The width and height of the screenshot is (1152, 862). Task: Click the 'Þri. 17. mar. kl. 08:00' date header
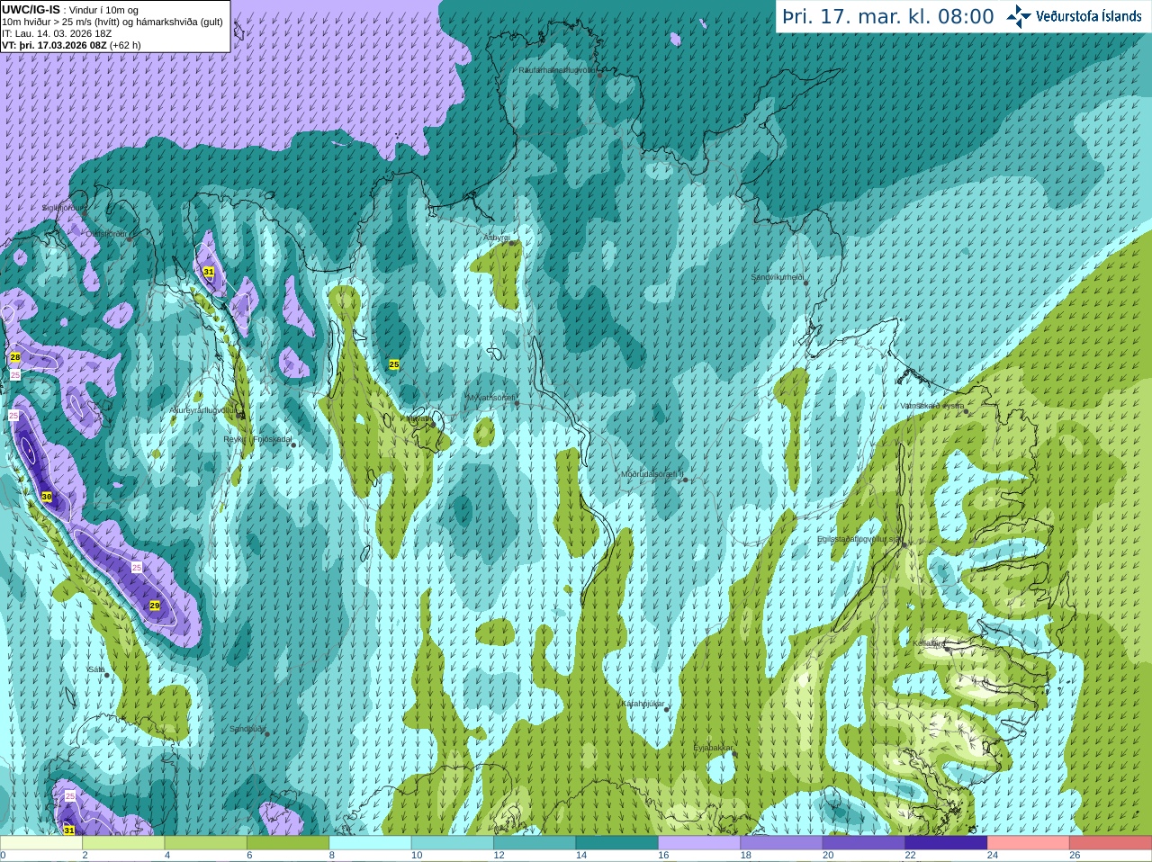coord(887,16)
